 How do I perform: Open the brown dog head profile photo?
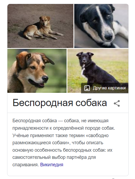37,71
